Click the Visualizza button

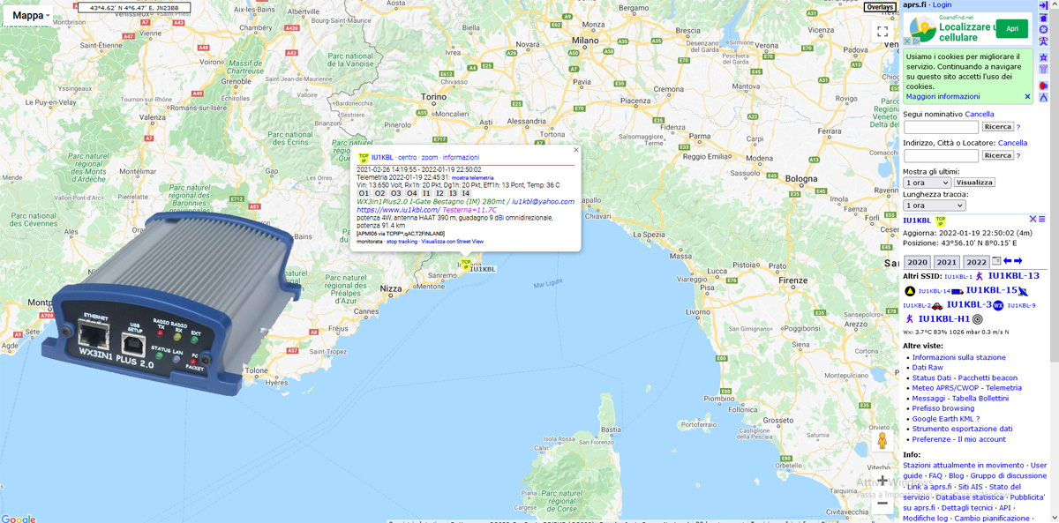(x=975, y=183)
